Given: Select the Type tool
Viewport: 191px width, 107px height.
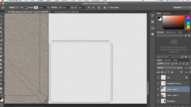Looking at the screenshot, I should (x=1, y=76).
